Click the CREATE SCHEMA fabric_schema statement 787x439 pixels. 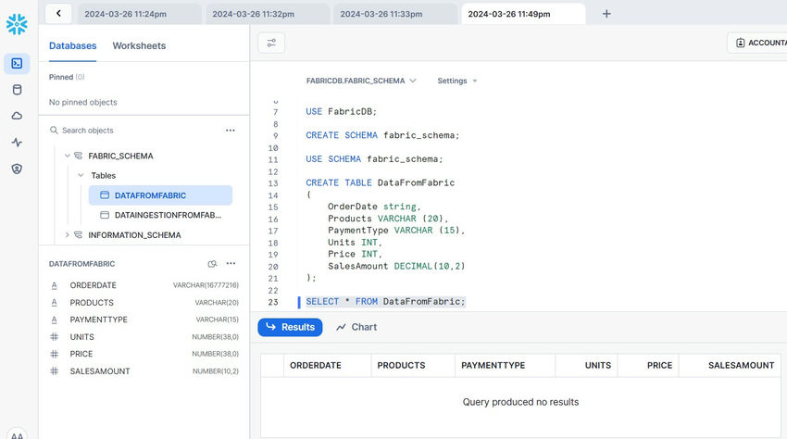tap(382, 135)
